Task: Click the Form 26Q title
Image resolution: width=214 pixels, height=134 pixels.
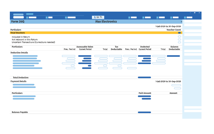Action: click(x=18, y=22)
